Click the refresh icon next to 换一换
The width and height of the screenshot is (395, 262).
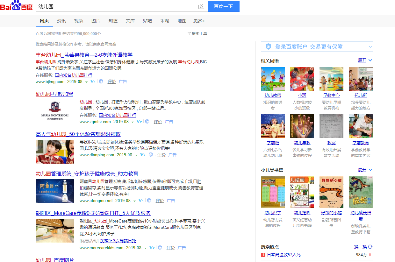tap(370, 247)
